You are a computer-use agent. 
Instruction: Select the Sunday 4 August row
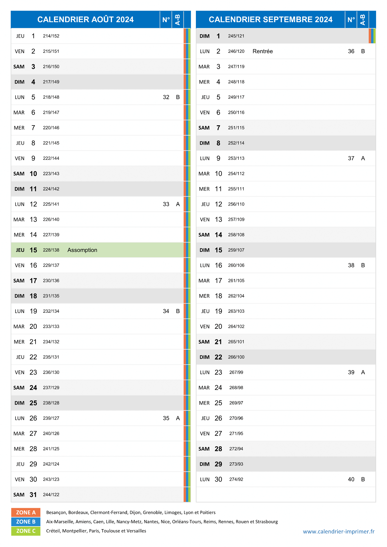click(x=97, y=82)
